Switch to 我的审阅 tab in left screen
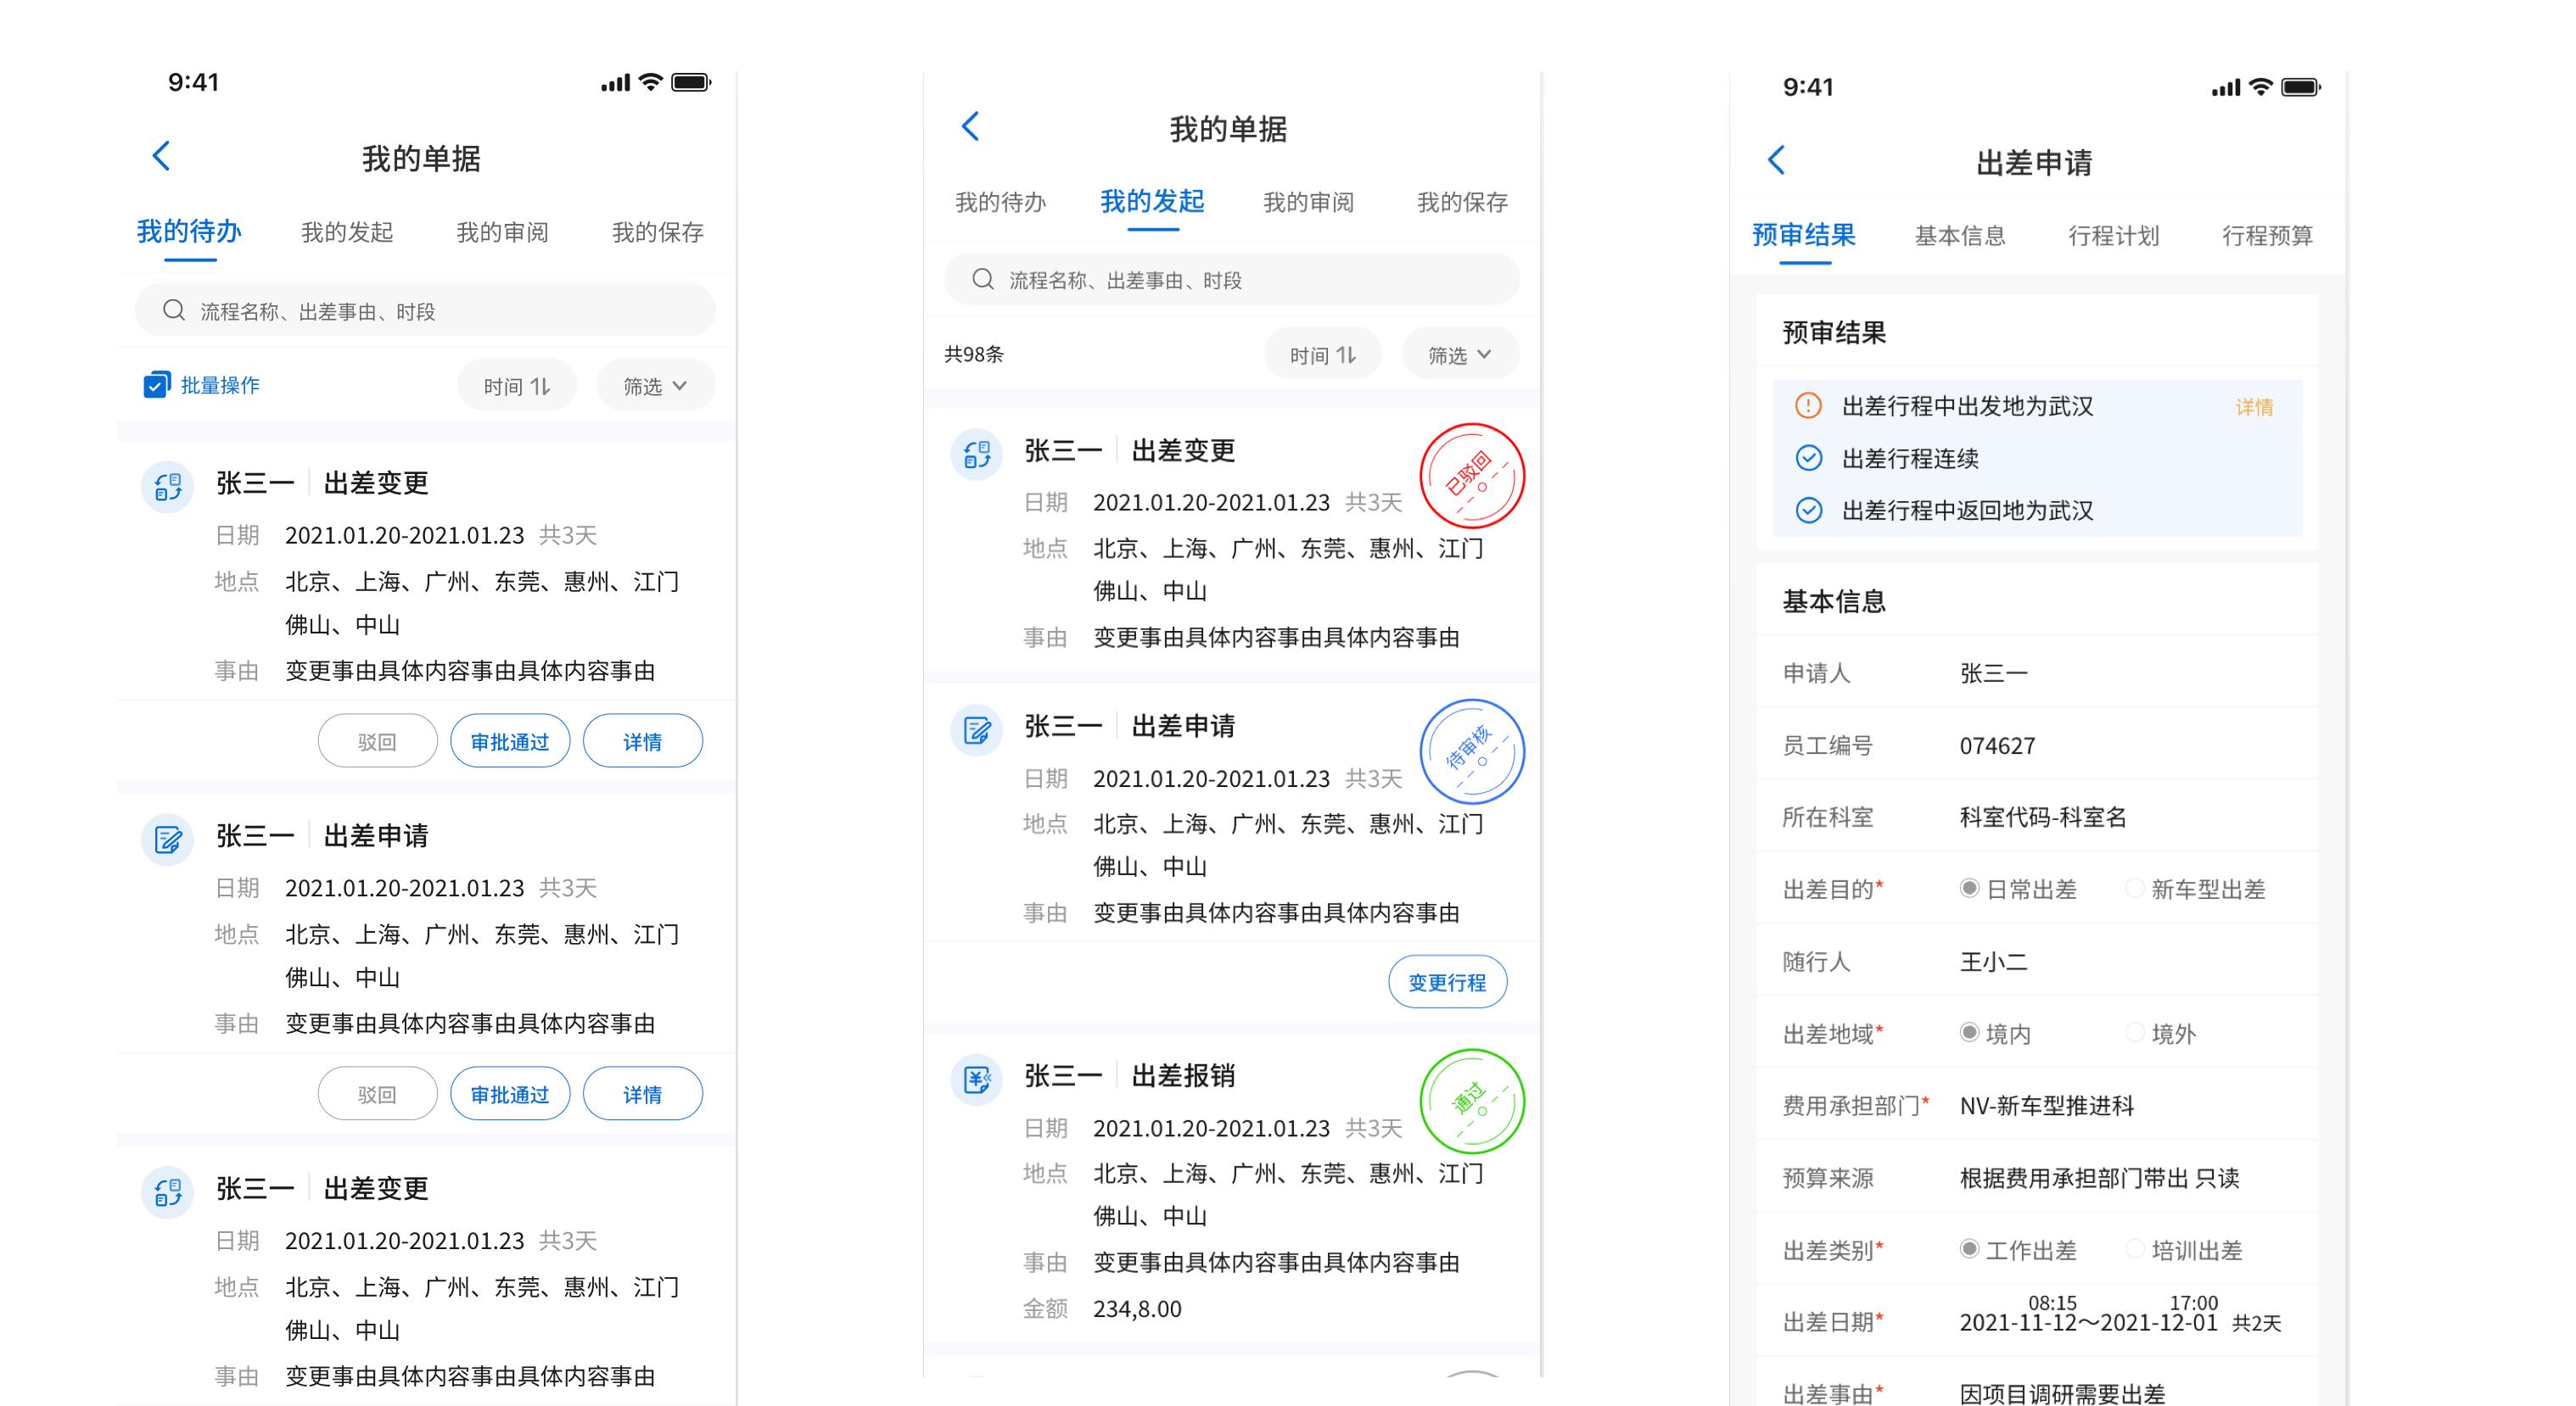This screenshot has height=1406, width=2576. 502,233
